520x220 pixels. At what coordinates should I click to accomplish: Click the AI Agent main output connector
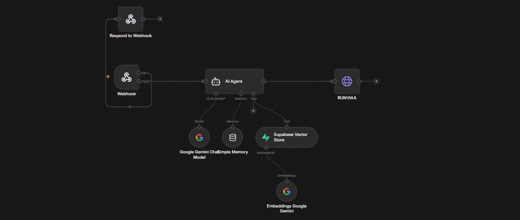[x=264, y=81]
